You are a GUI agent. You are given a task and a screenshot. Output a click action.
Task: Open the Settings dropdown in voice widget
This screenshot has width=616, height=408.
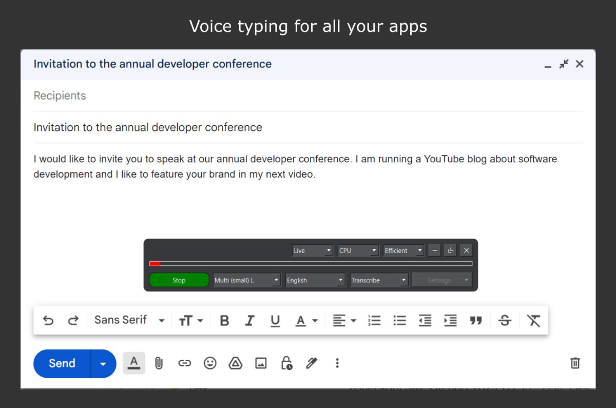coord(442,280)
